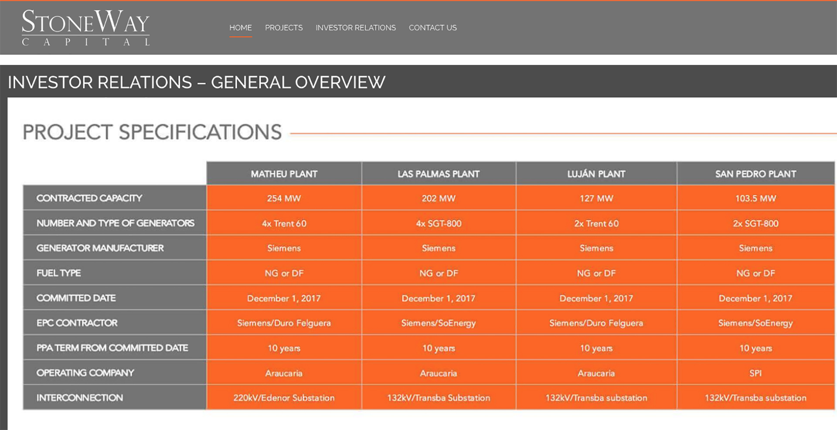This screenshot has width=837, height=430.
Task: Click Siemens manufacturer in Matheu column
Action: pos(284,248)
